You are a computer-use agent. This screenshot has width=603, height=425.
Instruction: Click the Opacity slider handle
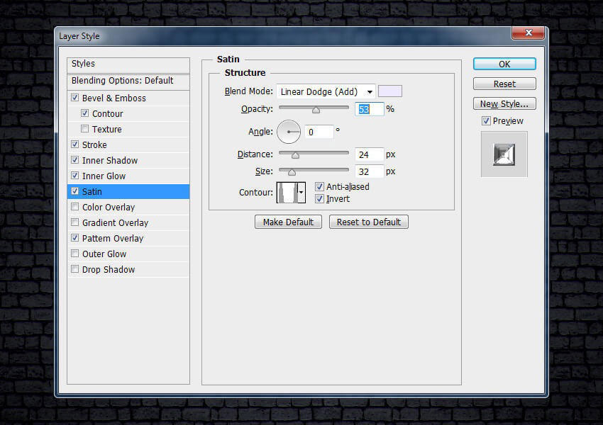click(316, 110)
